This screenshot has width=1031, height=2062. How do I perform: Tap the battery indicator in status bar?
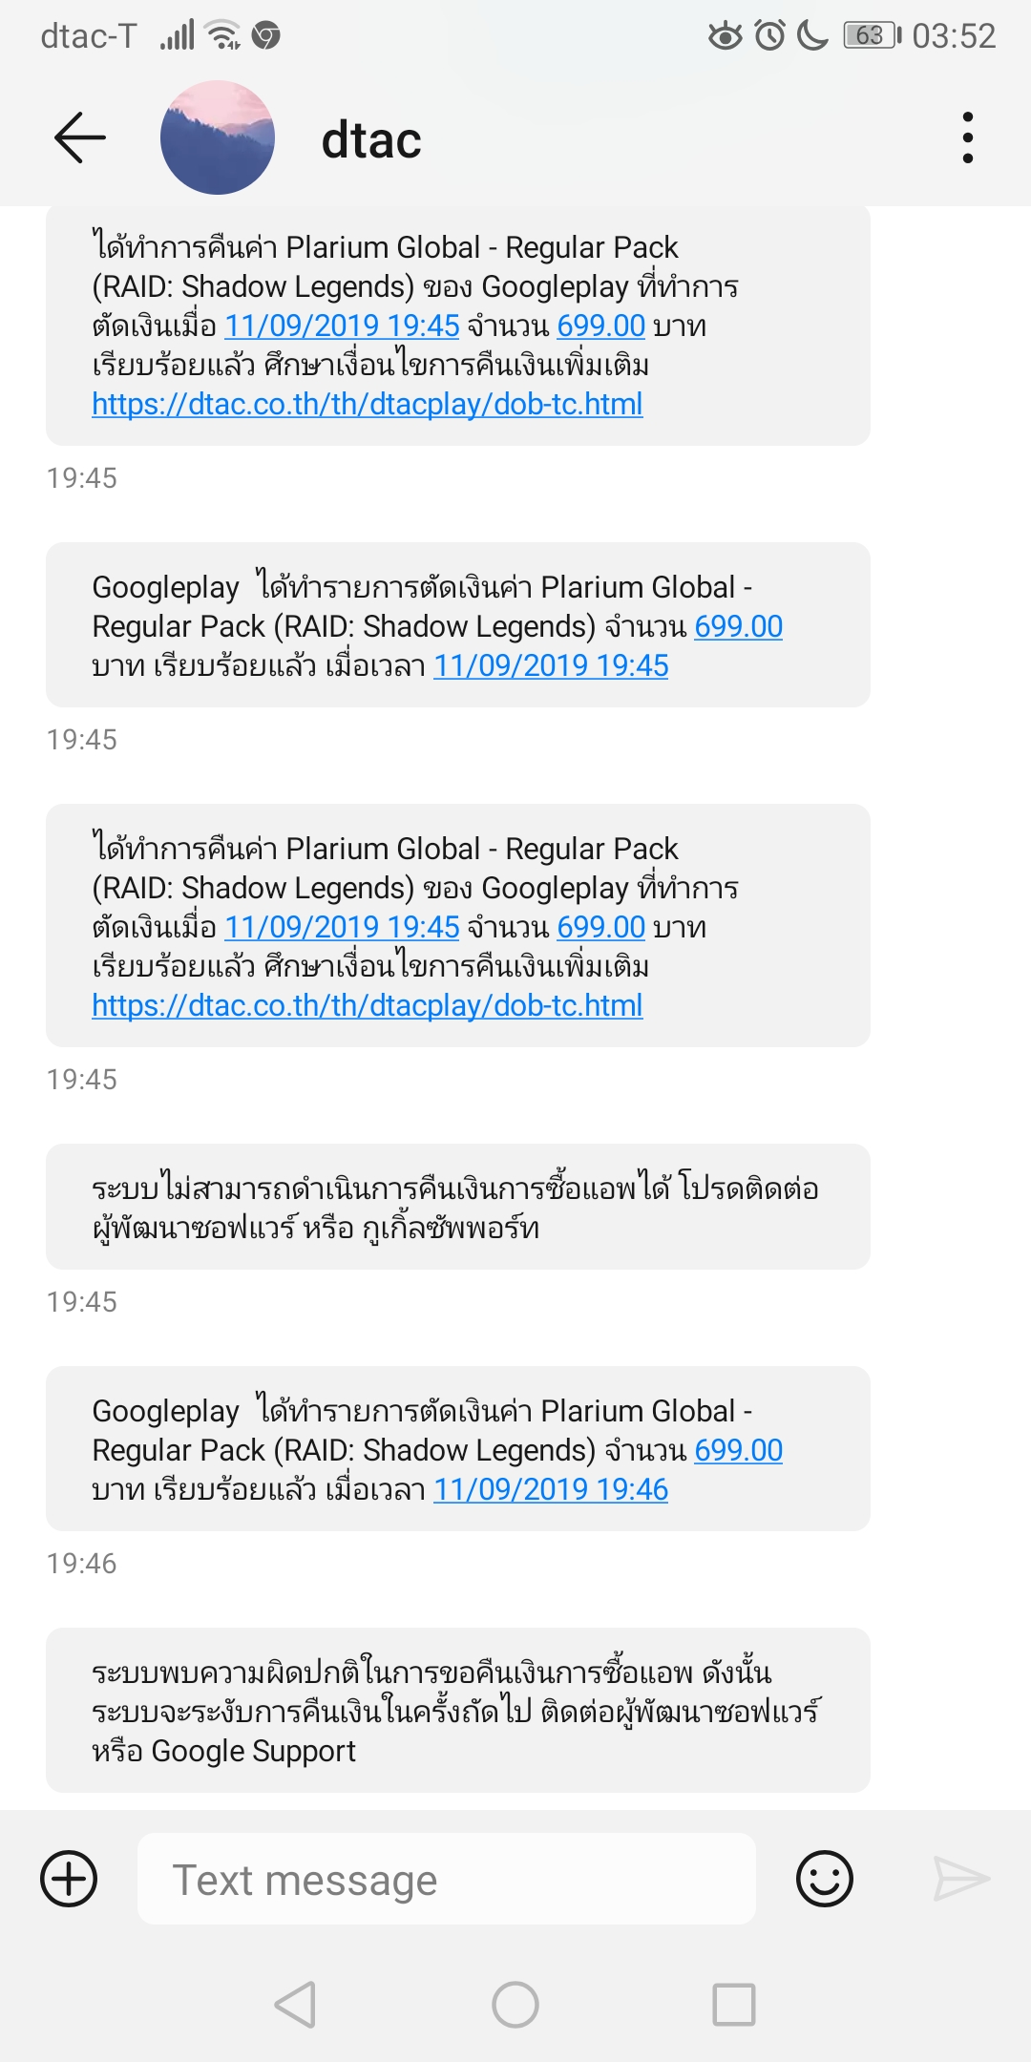click(872, 36)
